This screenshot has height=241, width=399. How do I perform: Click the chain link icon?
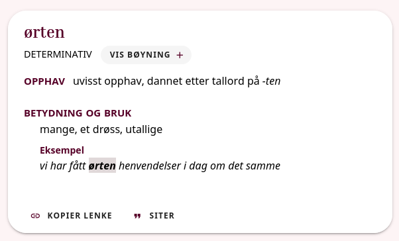pos(35,216)
